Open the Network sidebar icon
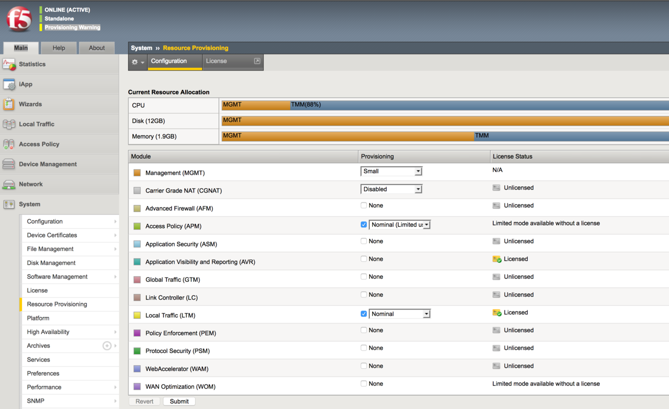Image resolution: width=669 pixels, height=409 pixels. [x=9, y=184]
